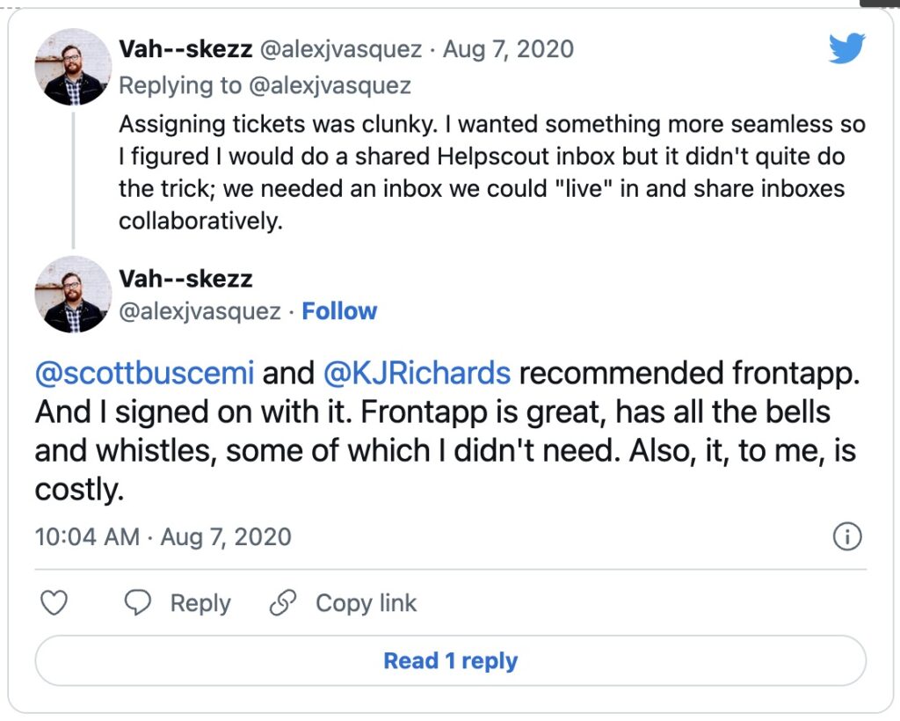Viewport: 900px width, 721px height.
Task: Click the top bold Vah--skezz display name
Action: pos(185,48)
